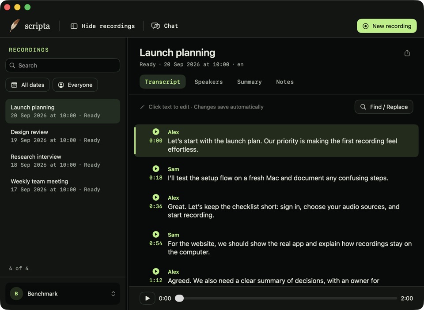Open the Chat panel
This screenshot has height=310, width=424.
(165, 26)
